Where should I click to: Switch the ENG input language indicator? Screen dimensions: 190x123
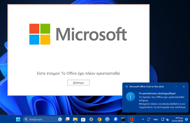tap(156, 119)
